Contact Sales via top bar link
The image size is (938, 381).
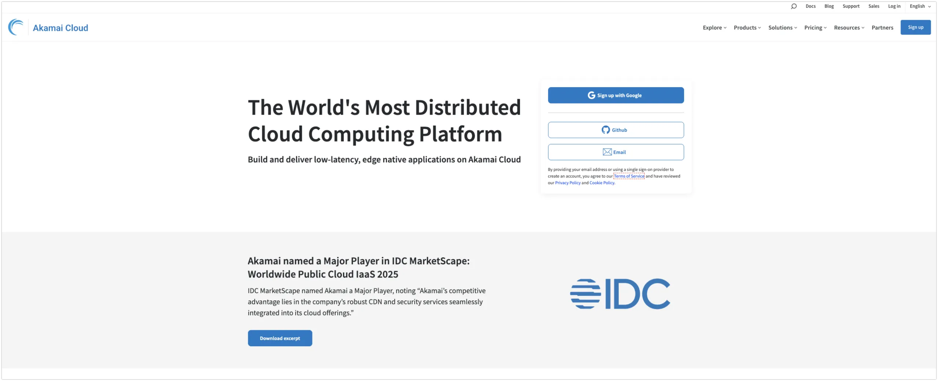874,6
